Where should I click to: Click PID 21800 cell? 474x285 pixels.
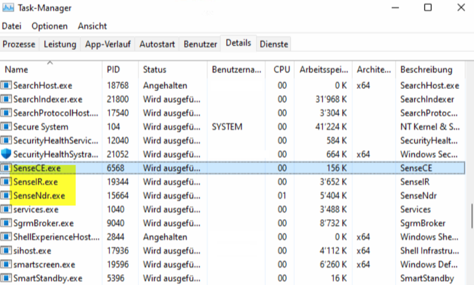pos(117,99)
